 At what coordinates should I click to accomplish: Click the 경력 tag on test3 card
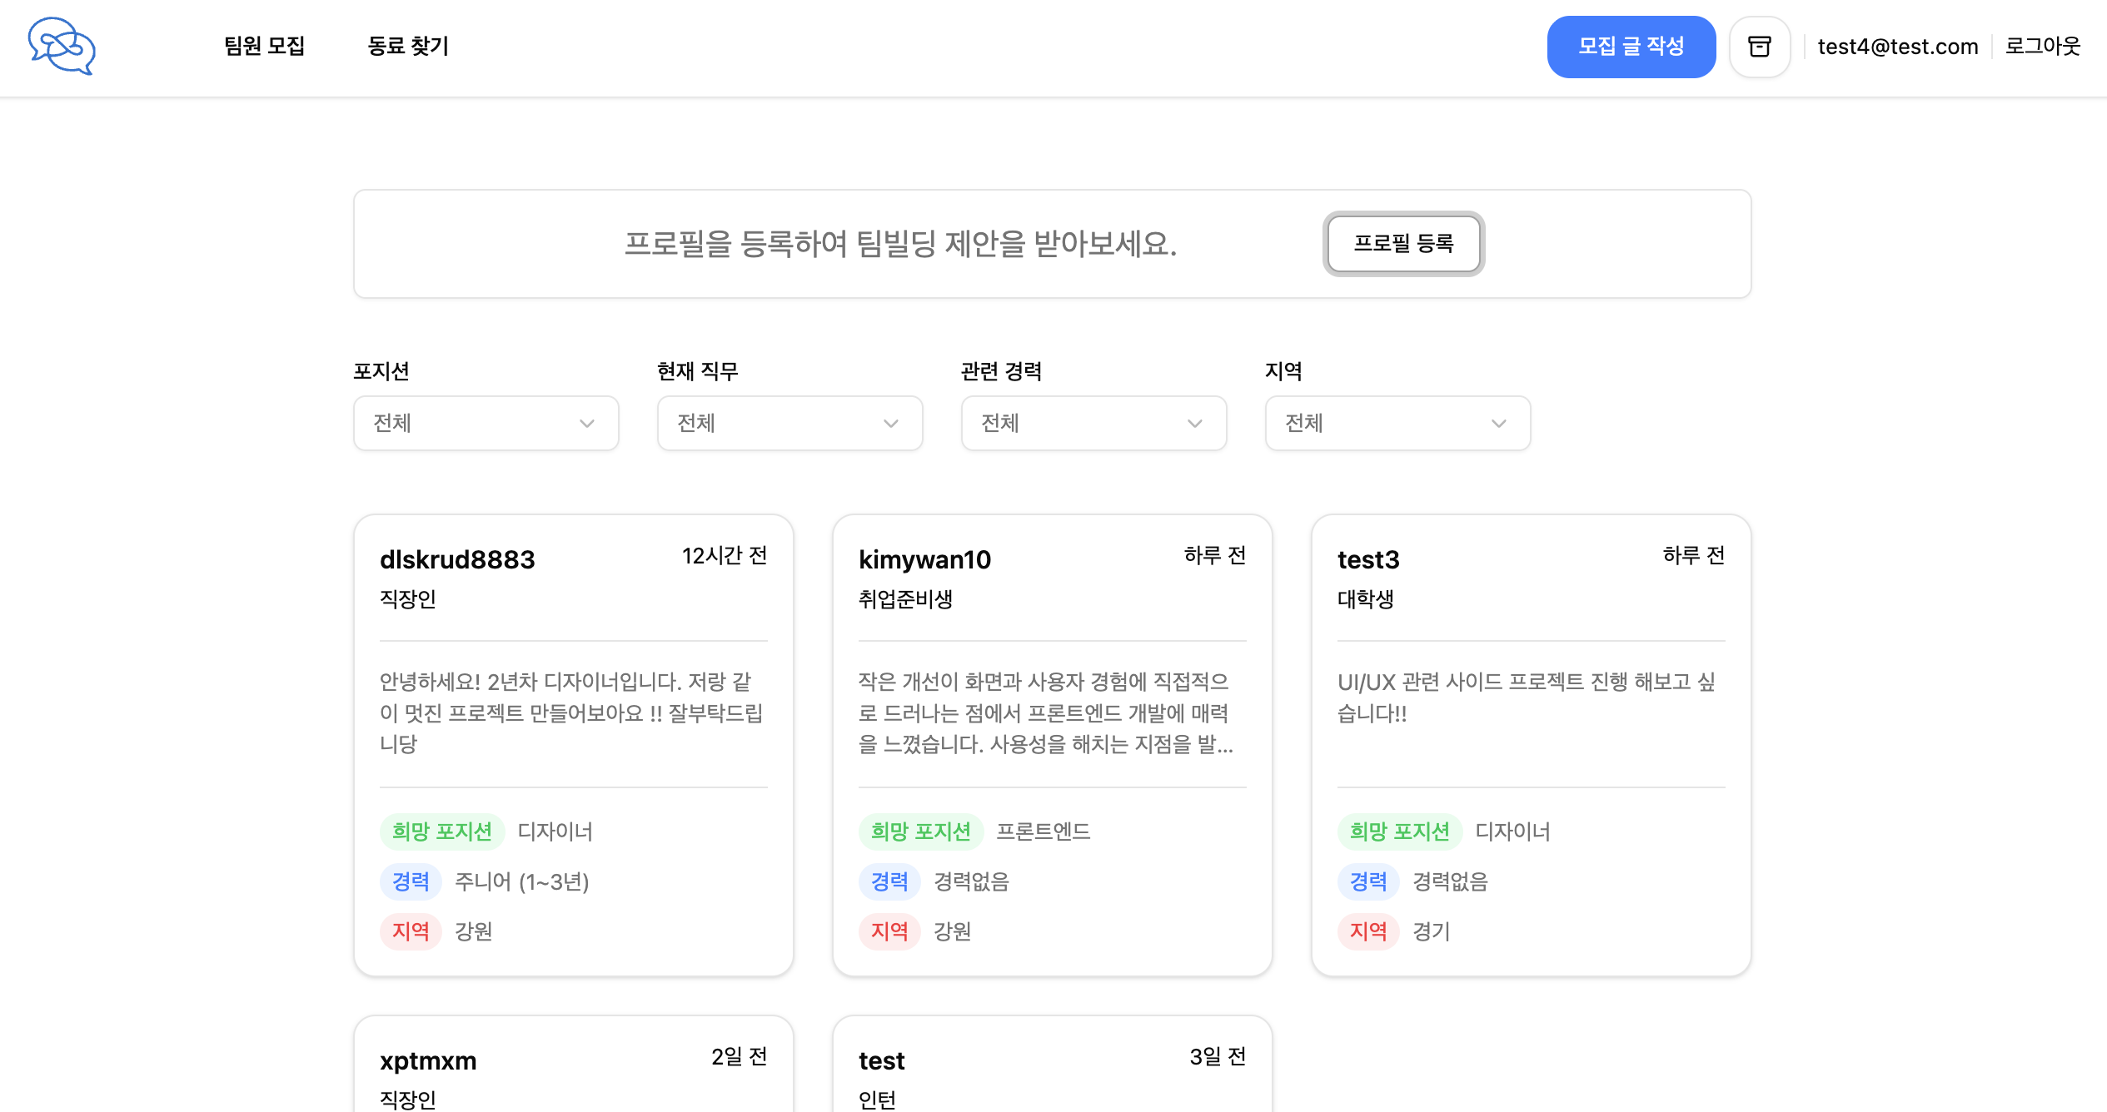point(1367,881)
